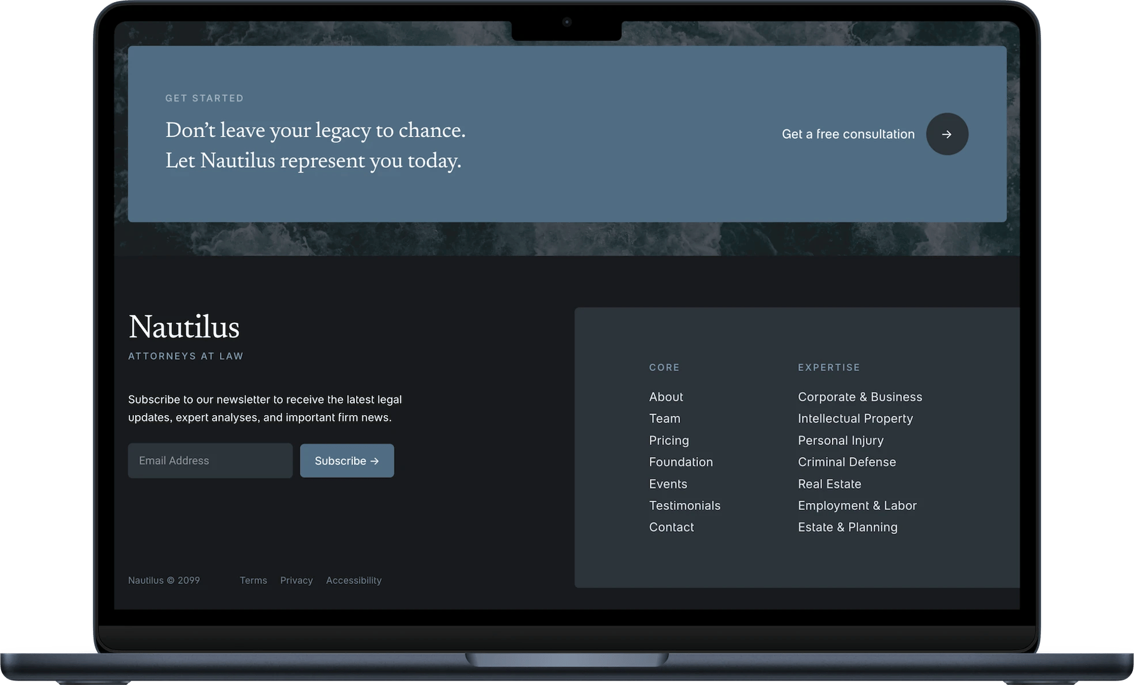Select the Personal Injury link

click(x=841, y=441)
